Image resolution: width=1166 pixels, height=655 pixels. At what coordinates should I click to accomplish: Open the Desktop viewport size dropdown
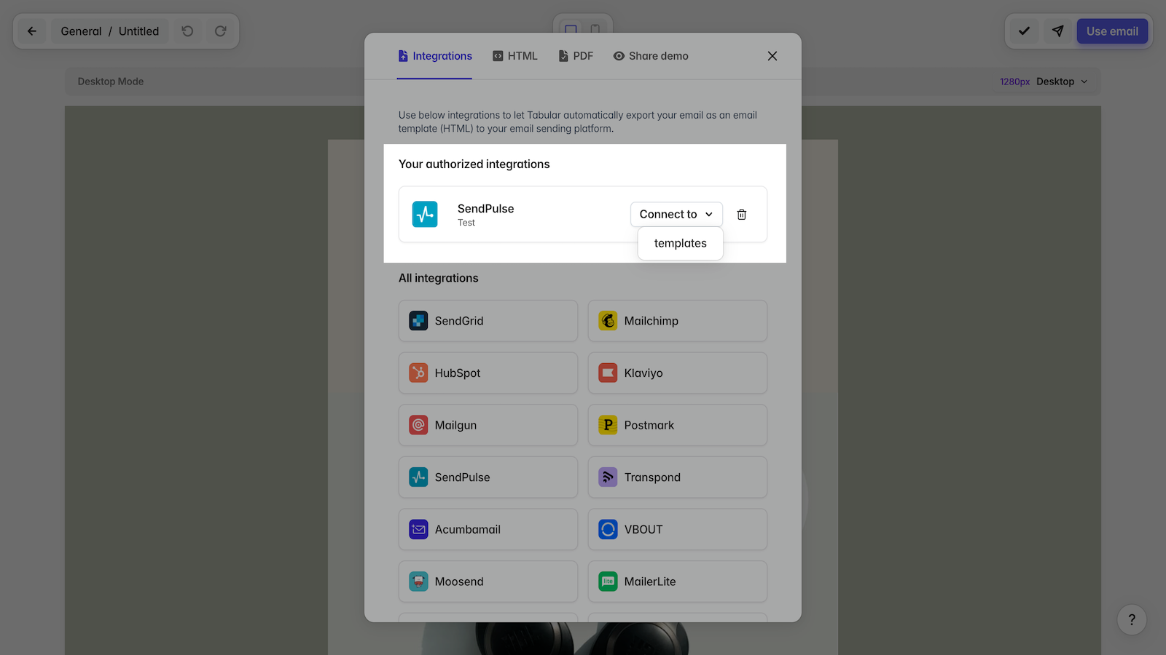tap(1062, 82)
